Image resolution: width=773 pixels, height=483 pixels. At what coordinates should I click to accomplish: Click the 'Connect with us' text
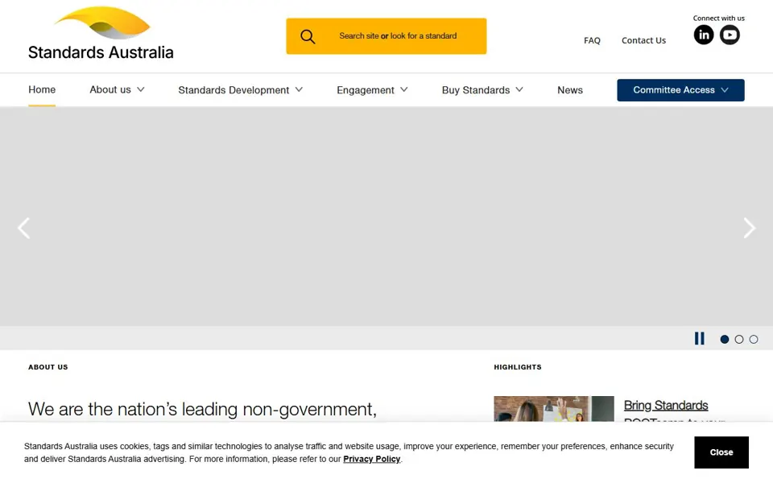(718, 19)
